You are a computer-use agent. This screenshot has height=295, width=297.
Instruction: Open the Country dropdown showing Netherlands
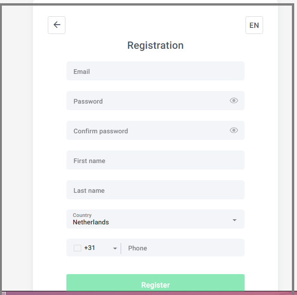[155, 219]
